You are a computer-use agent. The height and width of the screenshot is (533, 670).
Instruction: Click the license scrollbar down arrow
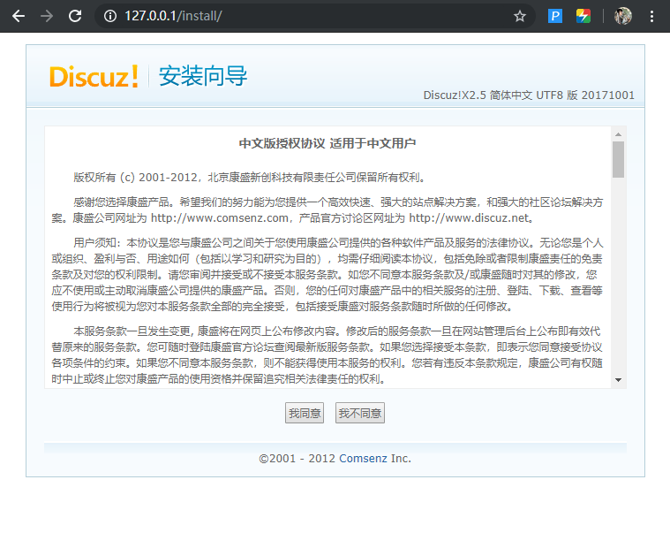(618, 380)
